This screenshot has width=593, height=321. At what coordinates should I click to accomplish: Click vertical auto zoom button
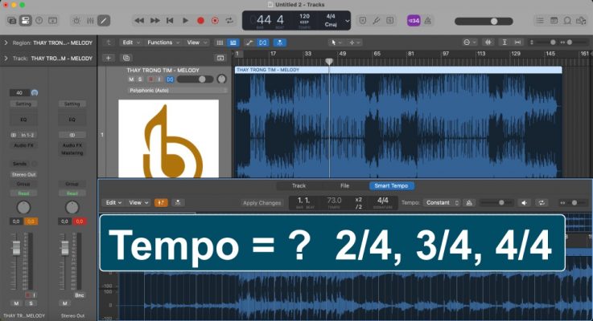(x=504, y=43)
